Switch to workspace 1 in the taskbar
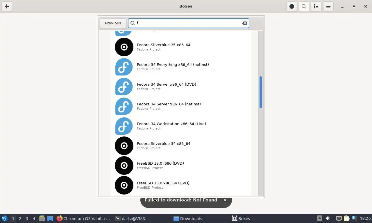Screen dimensions: 372x223 click(x=13, y=219)
